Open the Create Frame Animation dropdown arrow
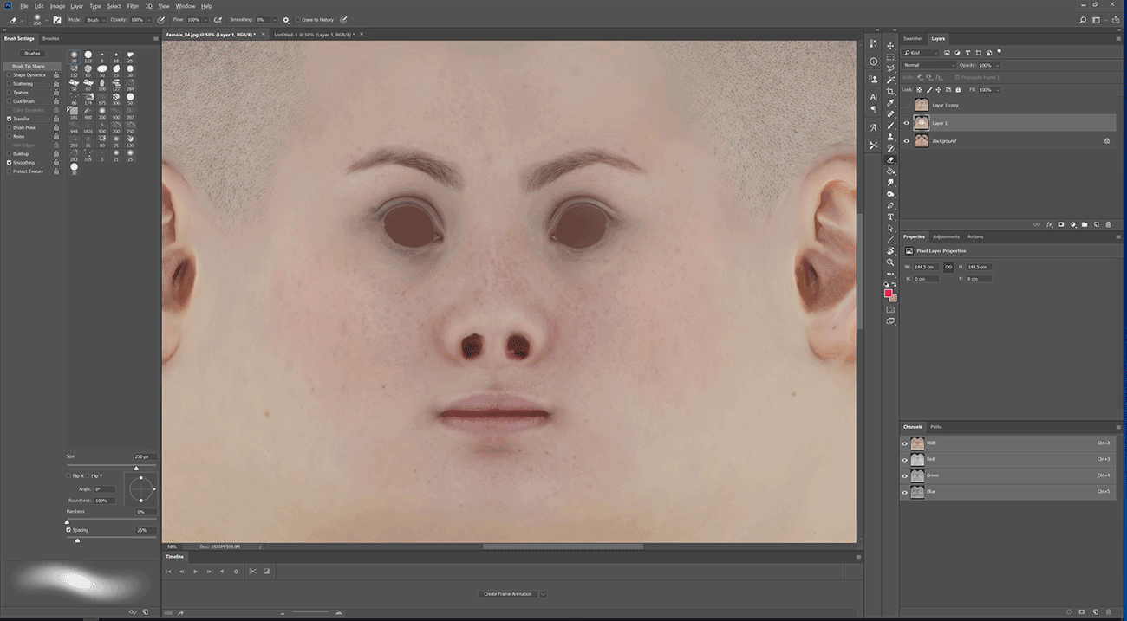The height and width of the screenshot is (621, 1127). 543,594
